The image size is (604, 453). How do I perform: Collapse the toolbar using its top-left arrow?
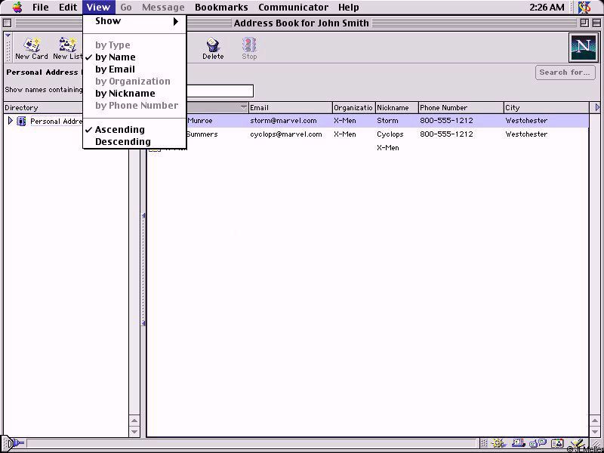(8, 35)
